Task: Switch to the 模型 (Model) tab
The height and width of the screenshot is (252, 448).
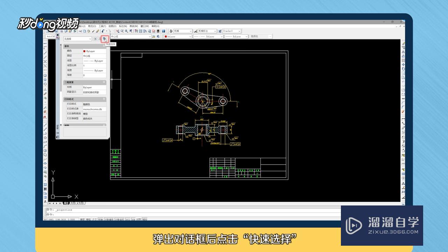Action: tap(65, 203)
